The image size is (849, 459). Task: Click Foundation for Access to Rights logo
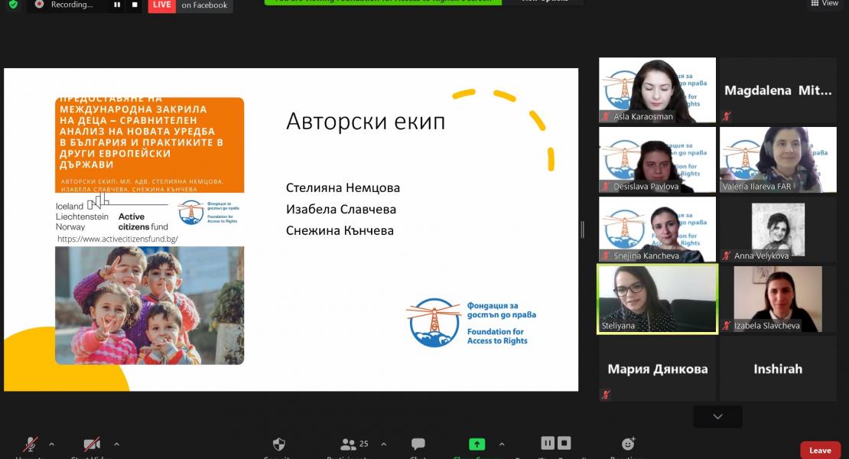[x=471, y=323]
